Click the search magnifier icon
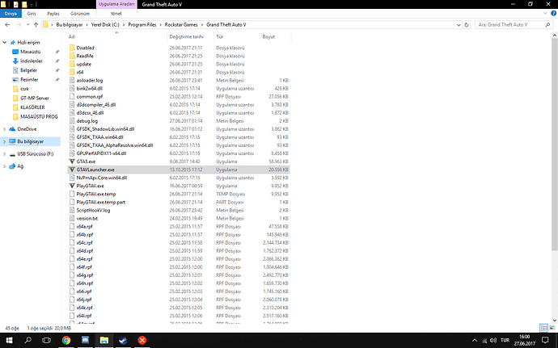The width and height of the screenshot is (558, 348). pyautogui.click(x=547, y=24)
